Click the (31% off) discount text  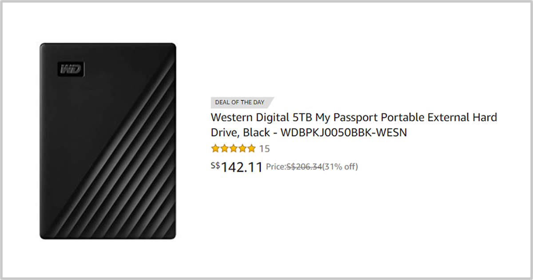(340, 167)
